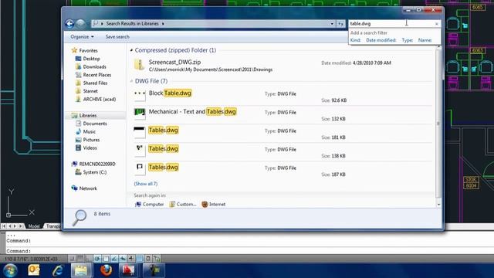Open Outlook from the taskbar

click(34, 270)
